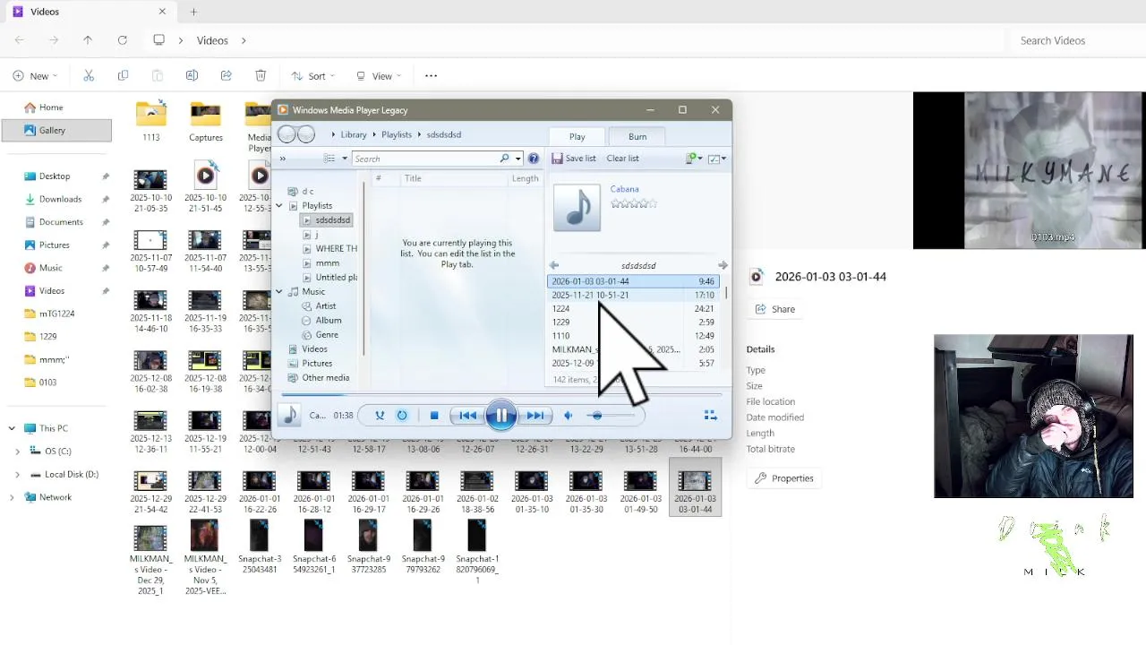Screen dimensions: 1146x645
Task: Pause playback in Windows Media Player
Action: tap(501, 416)
